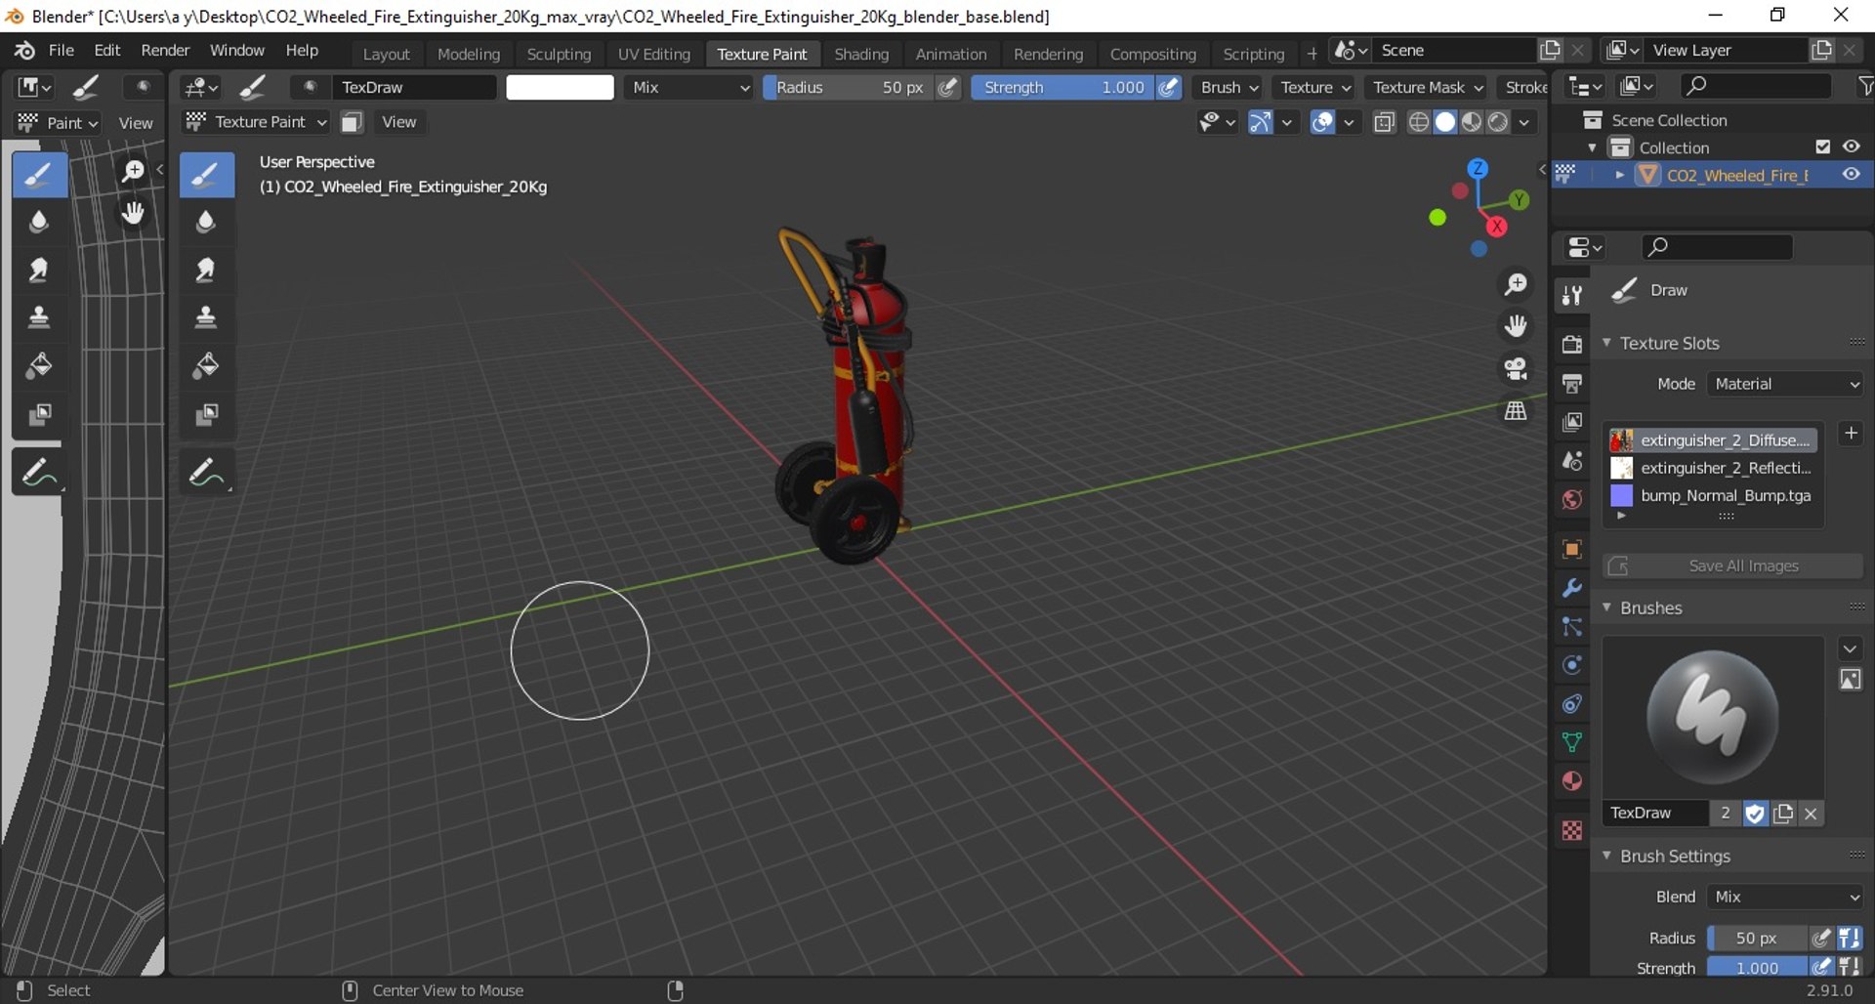This screenshot has width=1875, height=1004.
Task: Select the Smear tool in the 3D viewport toolbar
Action: pos(207,271)
